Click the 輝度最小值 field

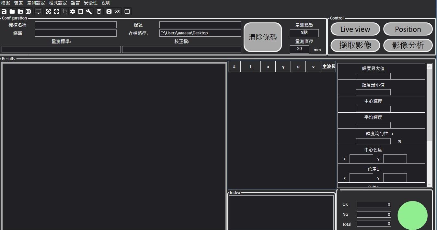click(x=373, y=92)
